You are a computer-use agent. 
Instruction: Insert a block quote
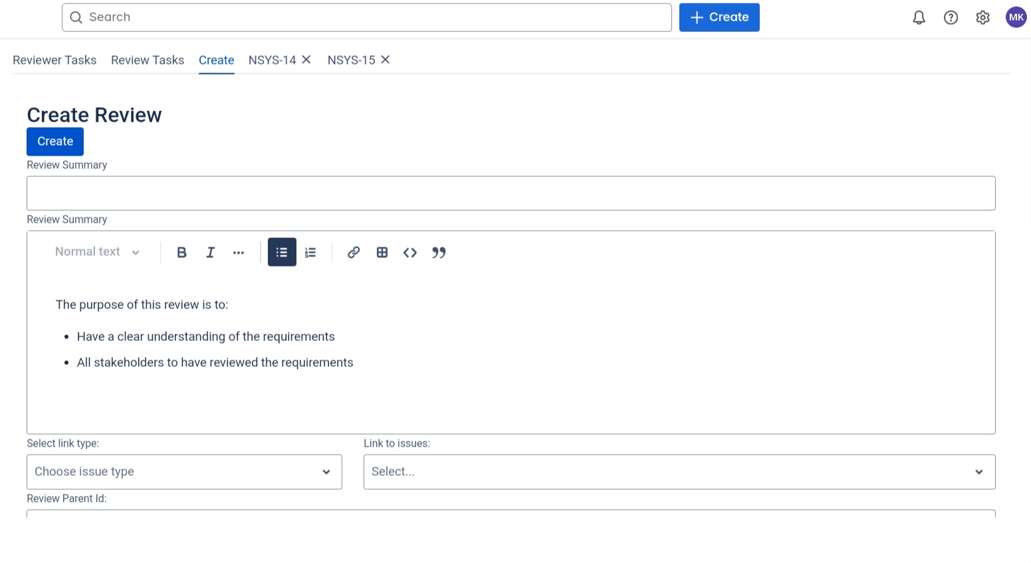tap(439, 253)
